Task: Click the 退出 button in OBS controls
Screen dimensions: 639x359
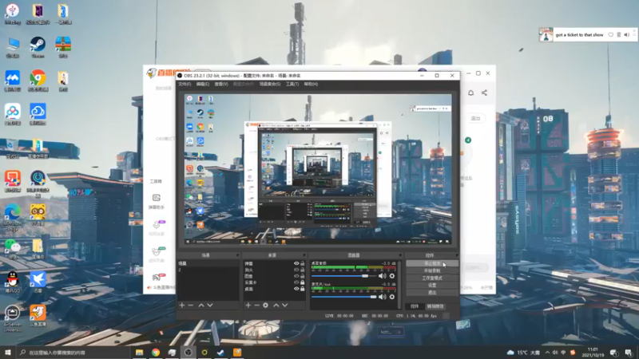Action: (x=431, y=293)
